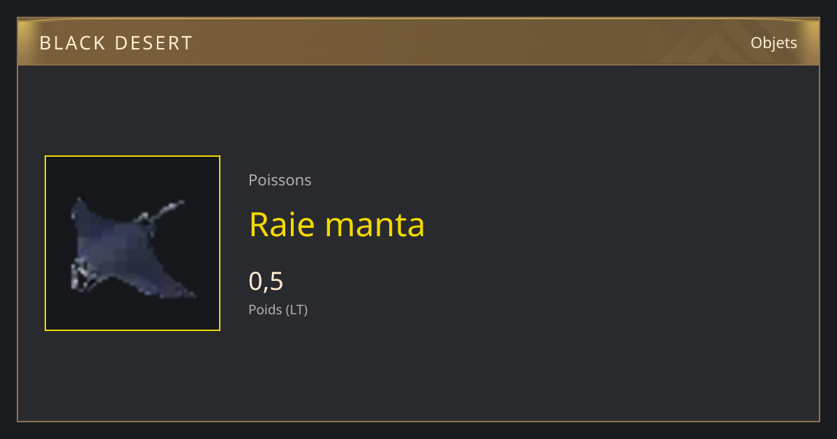This screenshot has height=439, width=837.
Task: Select the Poissons category label
Action: [280, 180]
